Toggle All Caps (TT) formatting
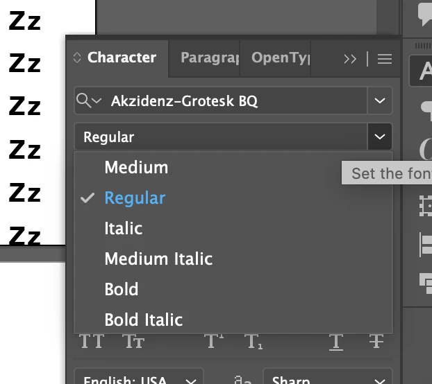 click(x=92, y=342)
